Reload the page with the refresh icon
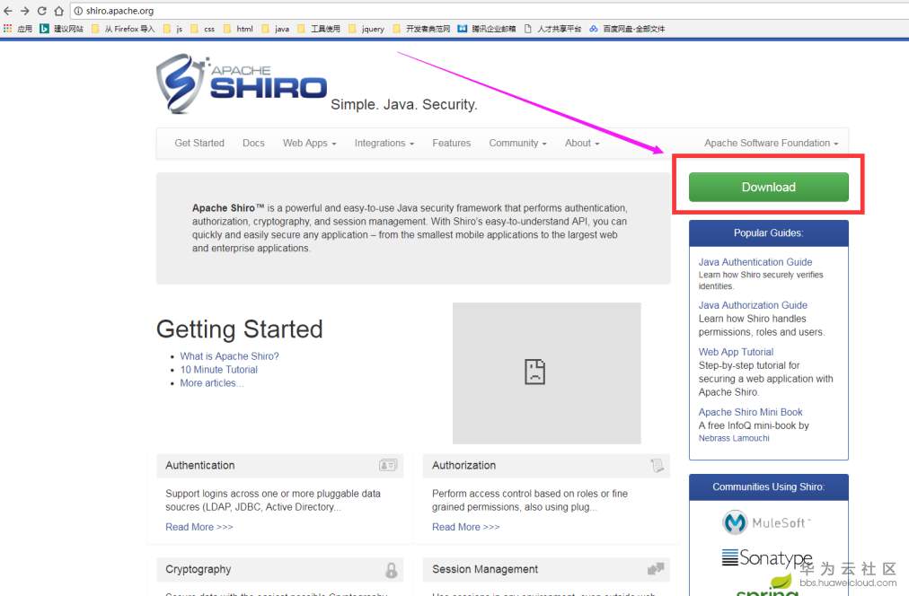This screenshot has height=596, width=909. point(41,11)
